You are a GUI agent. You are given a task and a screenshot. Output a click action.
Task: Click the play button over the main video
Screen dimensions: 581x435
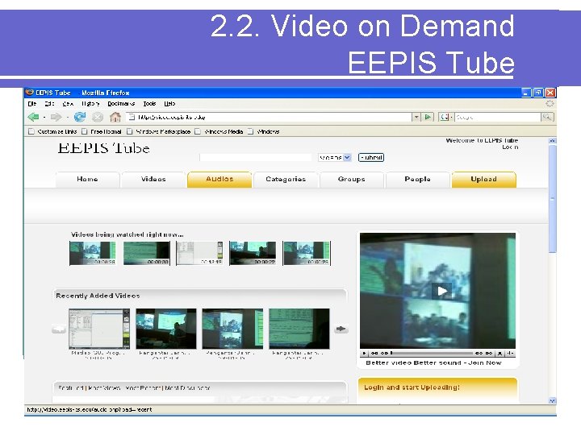coord(441,291)
